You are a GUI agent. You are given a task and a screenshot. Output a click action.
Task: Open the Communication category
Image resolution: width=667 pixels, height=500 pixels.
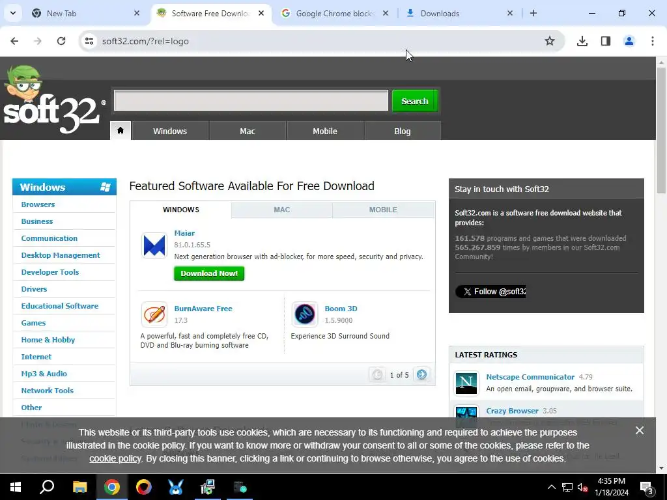coord(50,238)
